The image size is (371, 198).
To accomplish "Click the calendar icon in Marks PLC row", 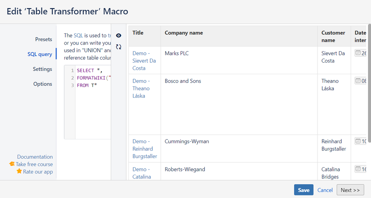I will point(358,53).
